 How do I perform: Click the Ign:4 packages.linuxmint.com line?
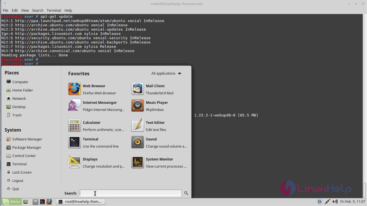coord(61,34)
